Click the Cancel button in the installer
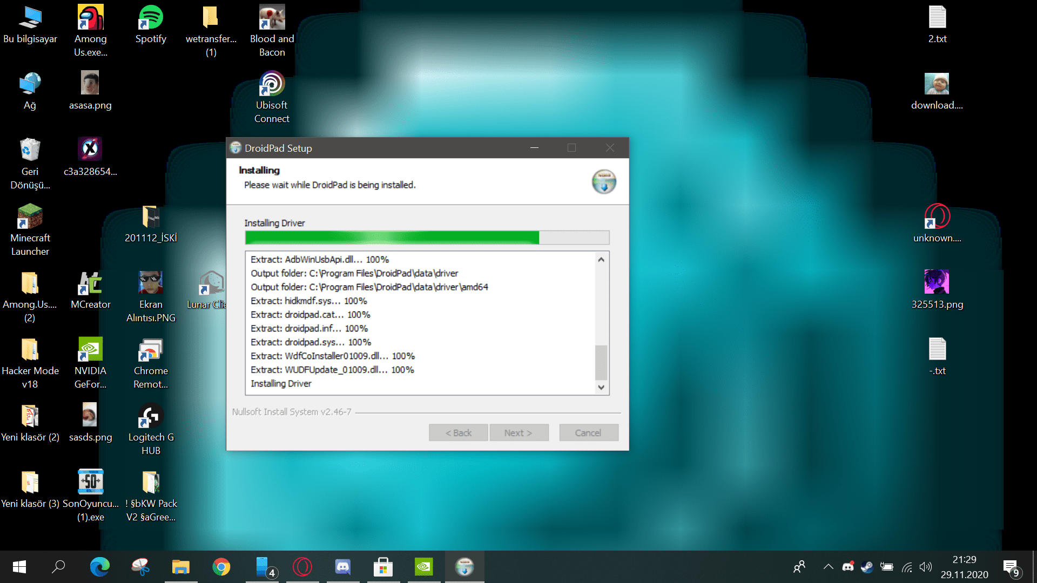Image resolution: width=1037 pixels, height=583 pixels. tap(588, 433)
